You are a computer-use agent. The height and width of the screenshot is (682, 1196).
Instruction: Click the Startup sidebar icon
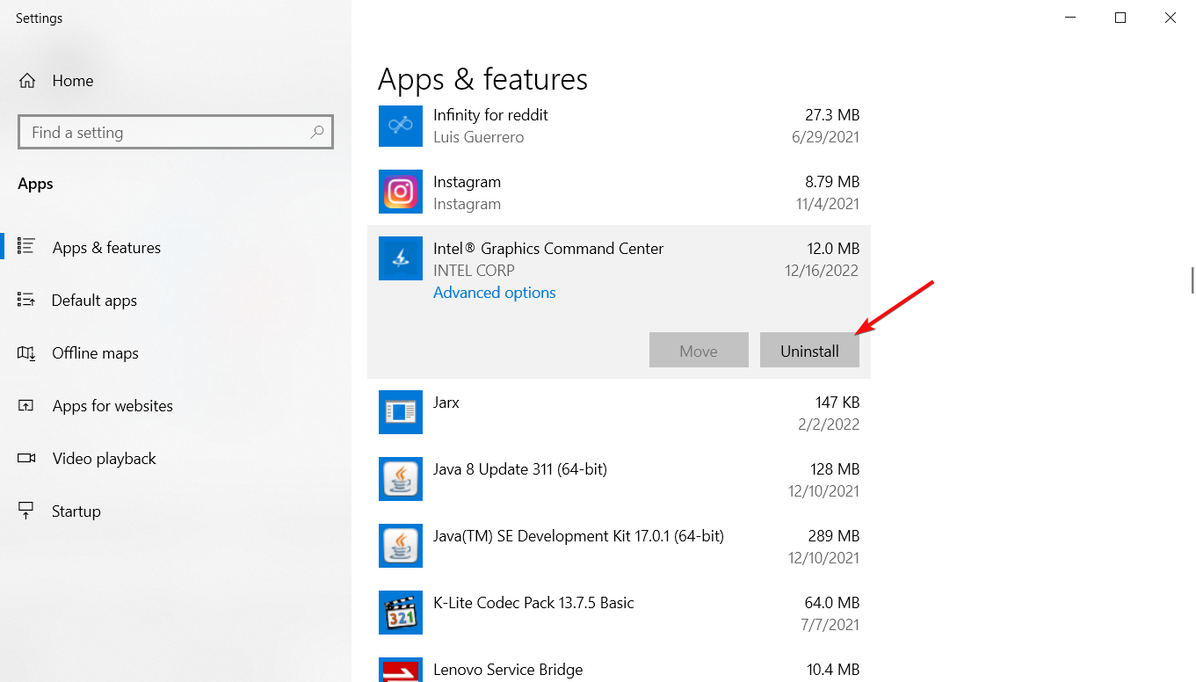point(26,511)
